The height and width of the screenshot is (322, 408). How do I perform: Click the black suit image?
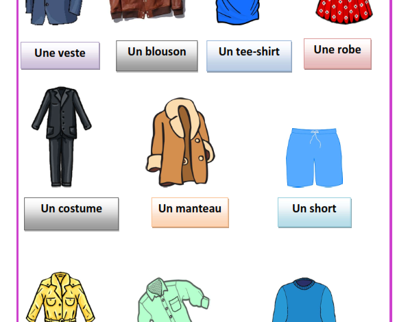62,137
